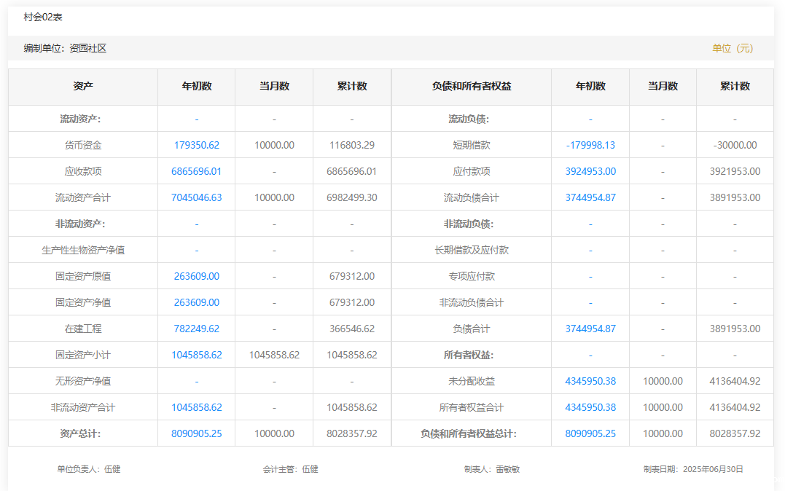The image size is (785, 491).
Task: Click the 单位（元） label
Action: pyautogui.click(x=732, y=48)
